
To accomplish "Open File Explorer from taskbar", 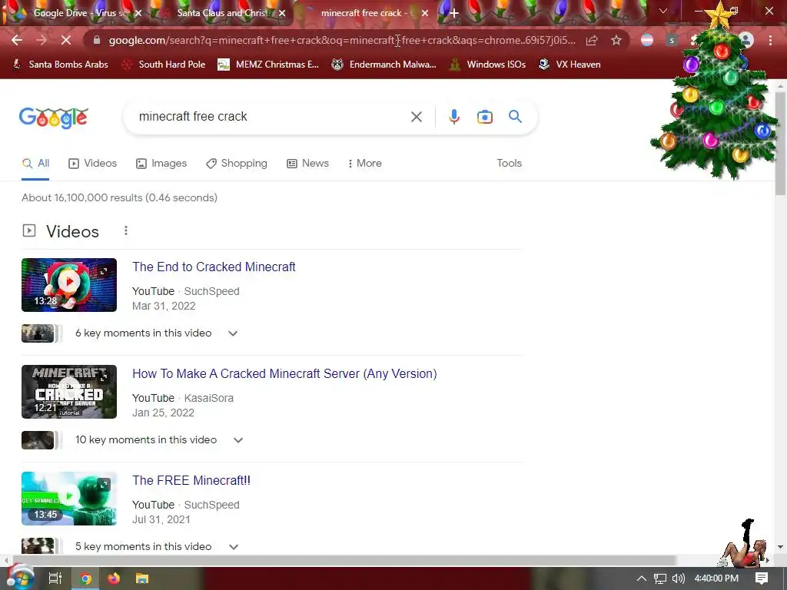I will (142, 578).
